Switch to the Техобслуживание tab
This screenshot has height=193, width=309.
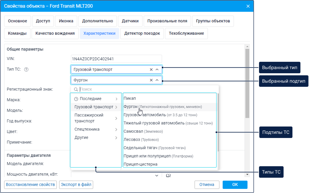click(186, 33)
